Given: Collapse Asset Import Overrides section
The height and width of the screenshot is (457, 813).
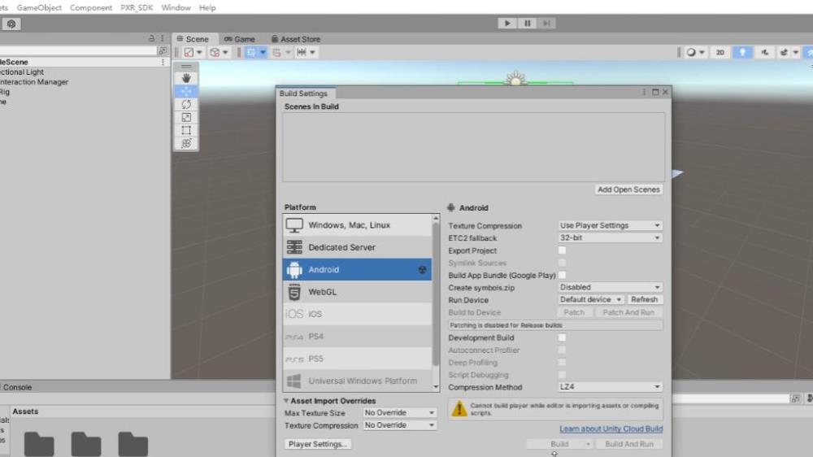Looking at the screenshot, I should pos(286,401).
